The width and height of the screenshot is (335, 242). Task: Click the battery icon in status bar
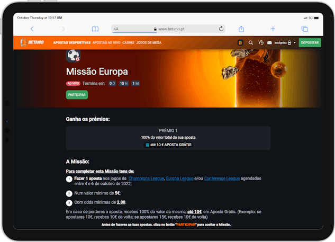[316, 18]
